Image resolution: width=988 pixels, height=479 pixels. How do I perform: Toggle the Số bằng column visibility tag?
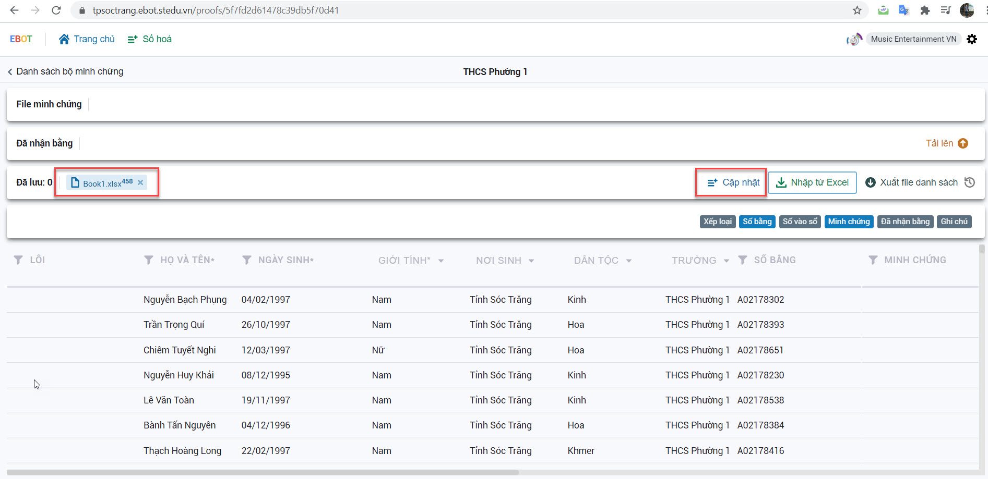point(757,222)
